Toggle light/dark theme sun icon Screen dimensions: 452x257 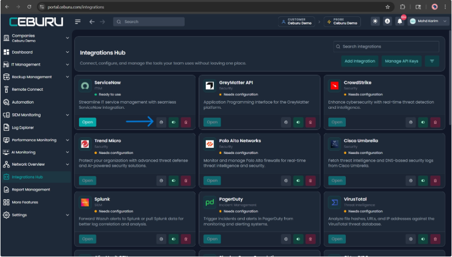(x=375, y=22)
